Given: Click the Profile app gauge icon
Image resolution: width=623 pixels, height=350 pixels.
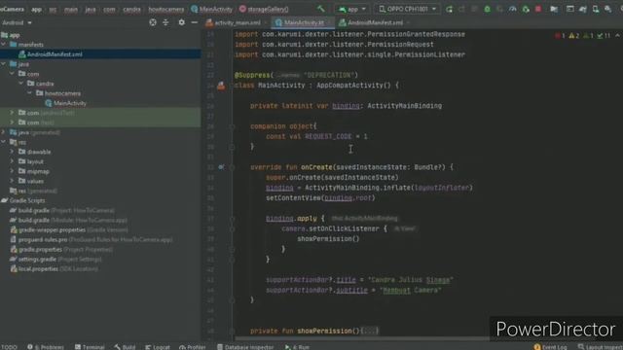Looking at the screenshot, I should click(x=513, y=9).
